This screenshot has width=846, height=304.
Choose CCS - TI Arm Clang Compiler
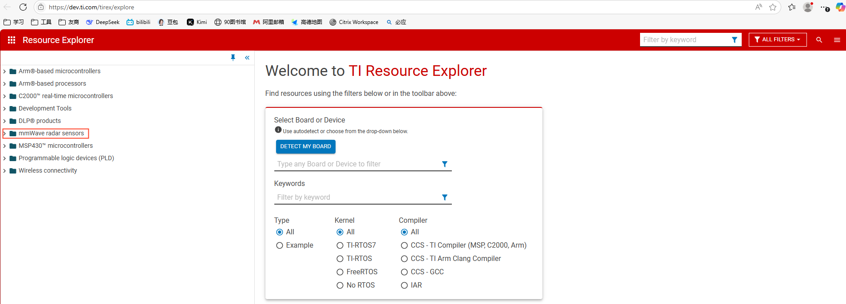[x=404, y=259]
